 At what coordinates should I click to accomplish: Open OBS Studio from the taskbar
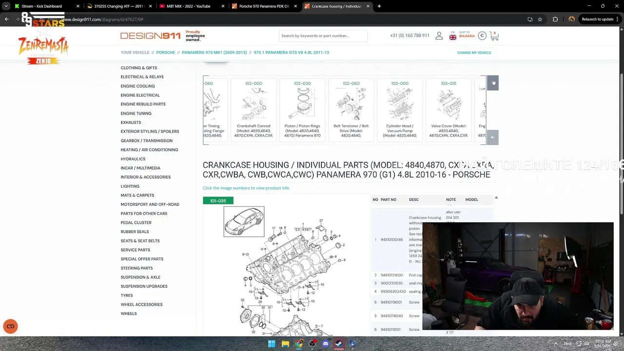coord(312,344)
